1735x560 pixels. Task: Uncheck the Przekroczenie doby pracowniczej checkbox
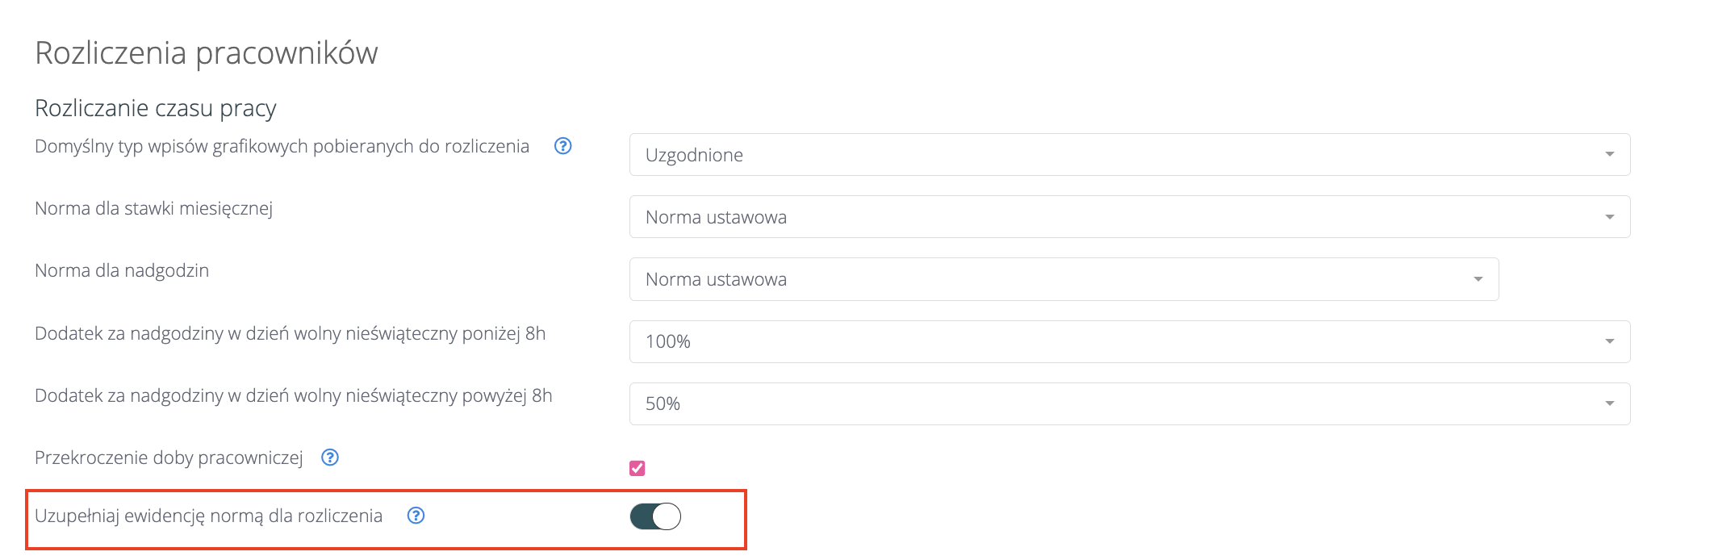[638, 468]
